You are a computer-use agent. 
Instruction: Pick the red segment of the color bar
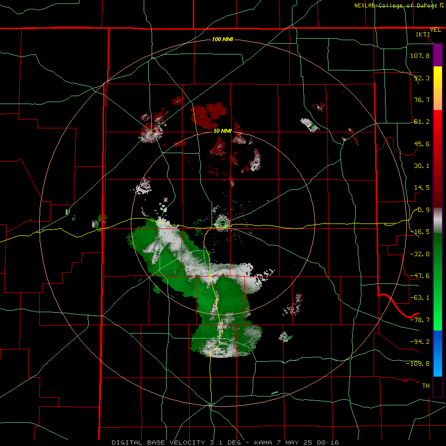click(438, 159)
